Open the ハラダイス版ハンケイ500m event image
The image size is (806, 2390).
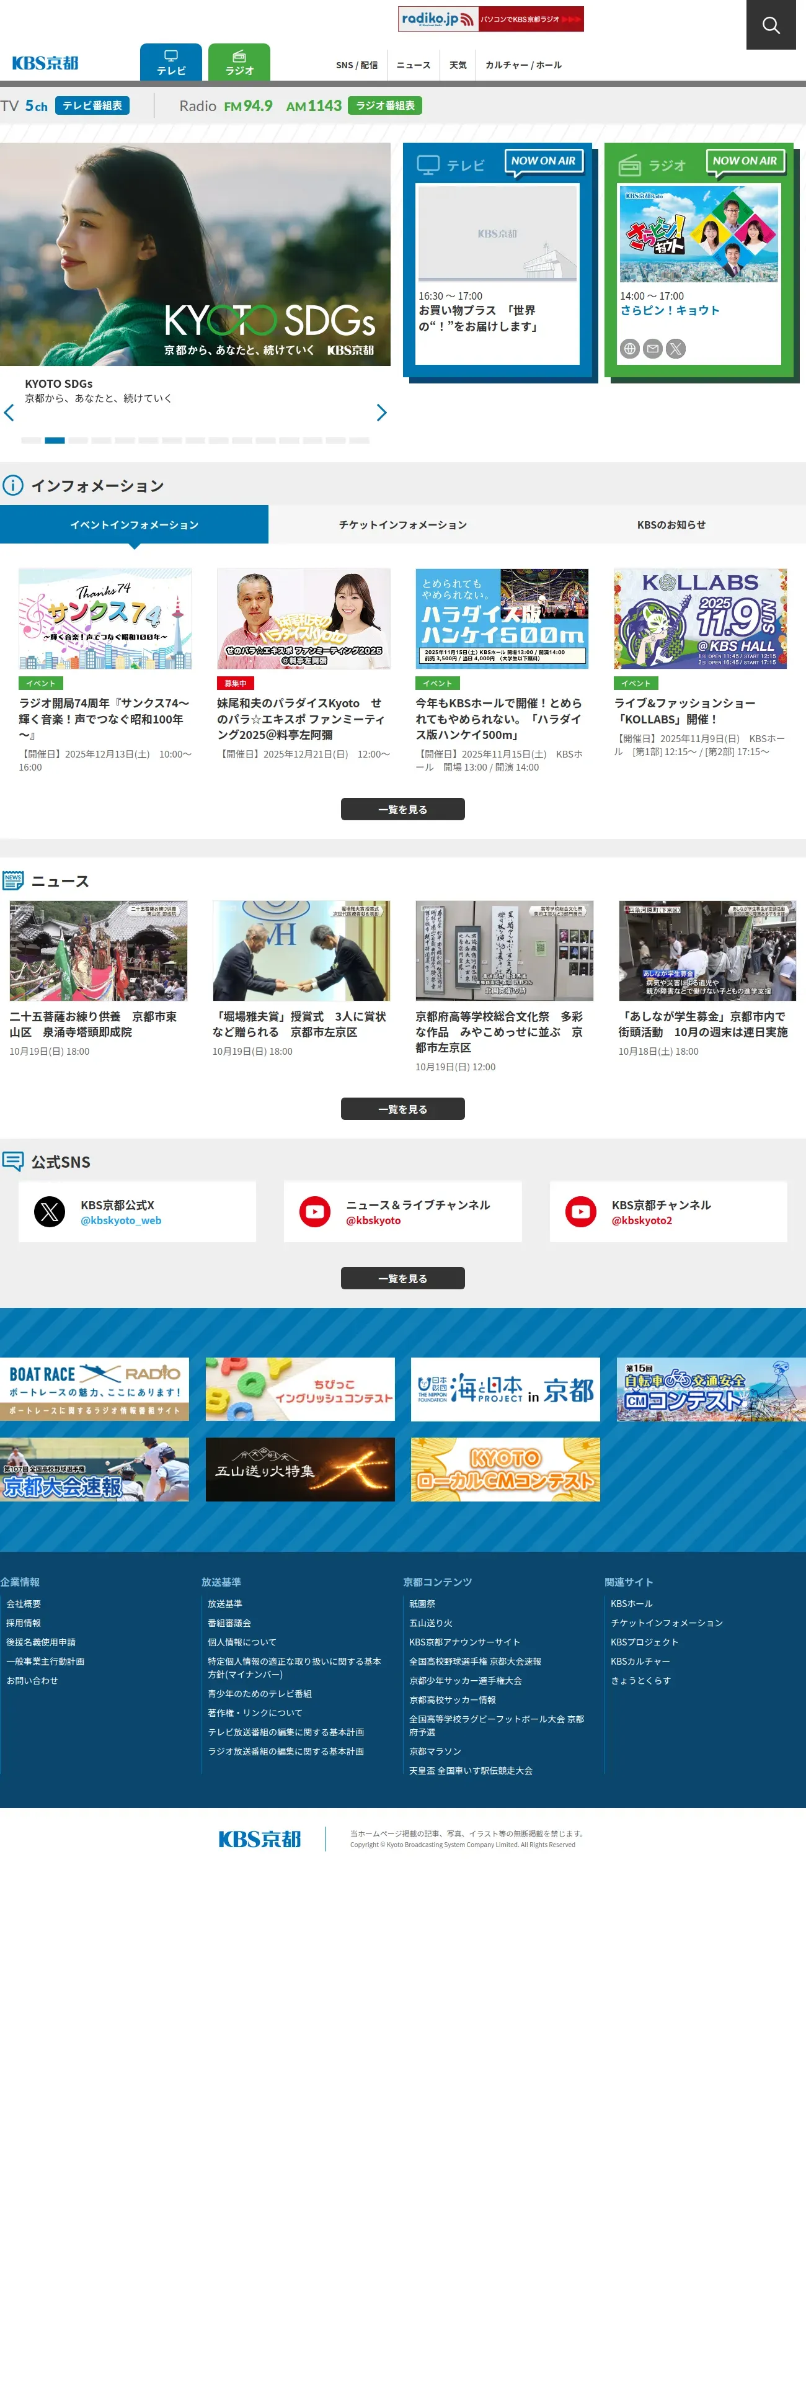(x=502, y=619)
